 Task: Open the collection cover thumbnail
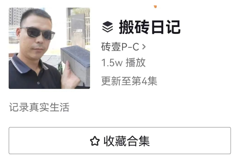pos(49,48)
